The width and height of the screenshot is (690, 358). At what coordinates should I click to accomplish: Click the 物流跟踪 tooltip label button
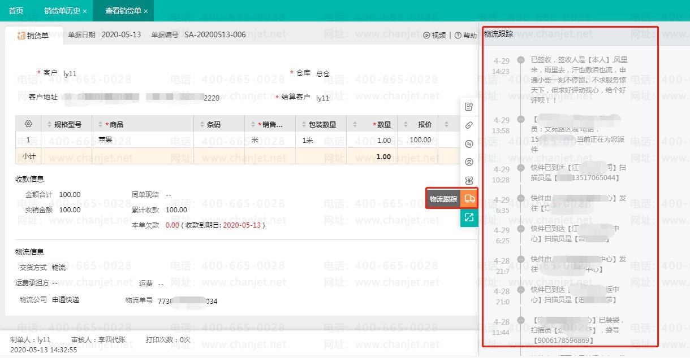[443, 199]
